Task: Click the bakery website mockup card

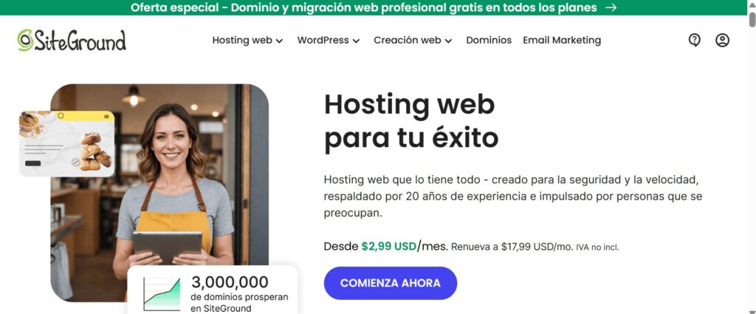Action: point(66,144)
